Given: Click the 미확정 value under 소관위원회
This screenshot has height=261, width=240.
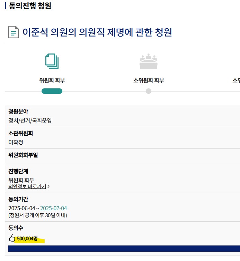Looking at the screenshot, I should (x=16, y=142).
